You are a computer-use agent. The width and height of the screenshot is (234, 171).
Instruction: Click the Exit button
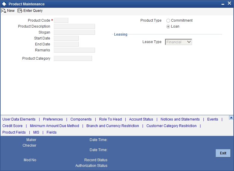click(x=223, y=153)
